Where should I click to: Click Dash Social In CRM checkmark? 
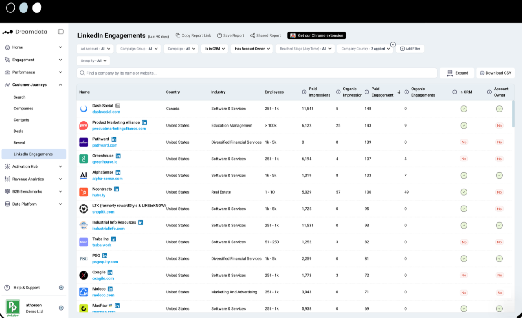click(464, 109)
